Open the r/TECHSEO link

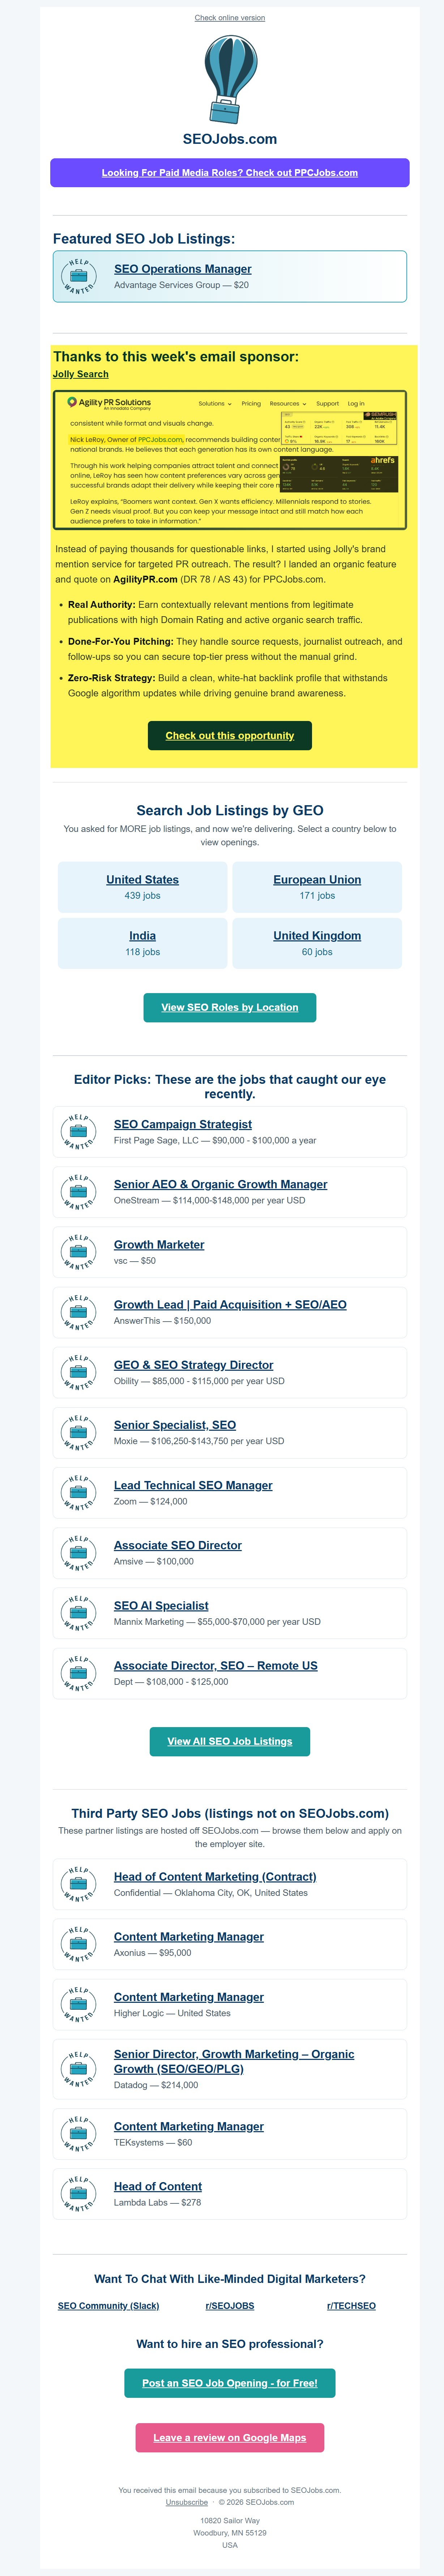pos(351,2306)
